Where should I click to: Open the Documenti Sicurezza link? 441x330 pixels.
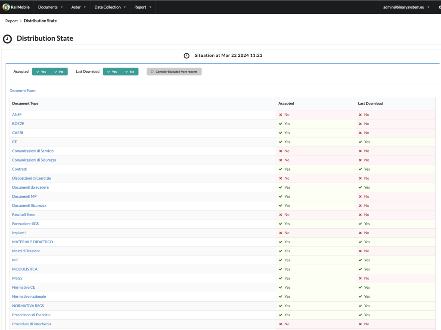click(x=29, y=205)
